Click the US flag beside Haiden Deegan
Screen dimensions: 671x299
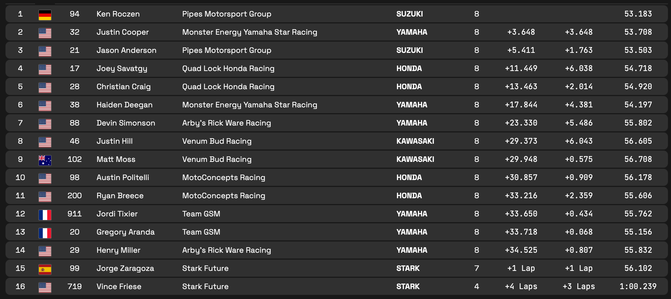coord(45,106)
